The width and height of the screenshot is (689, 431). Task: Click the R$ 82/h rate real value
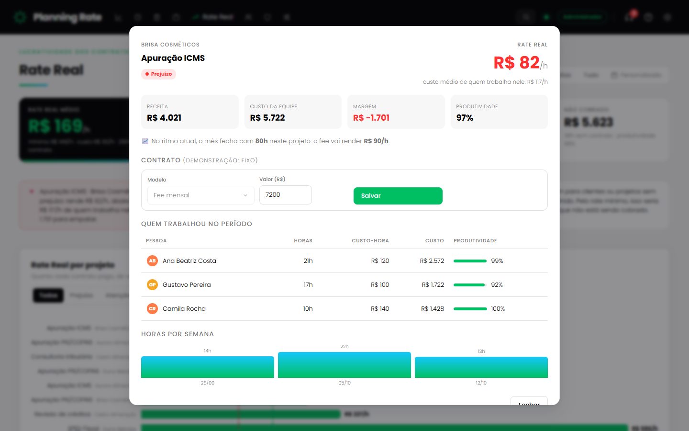coord(521,63)
